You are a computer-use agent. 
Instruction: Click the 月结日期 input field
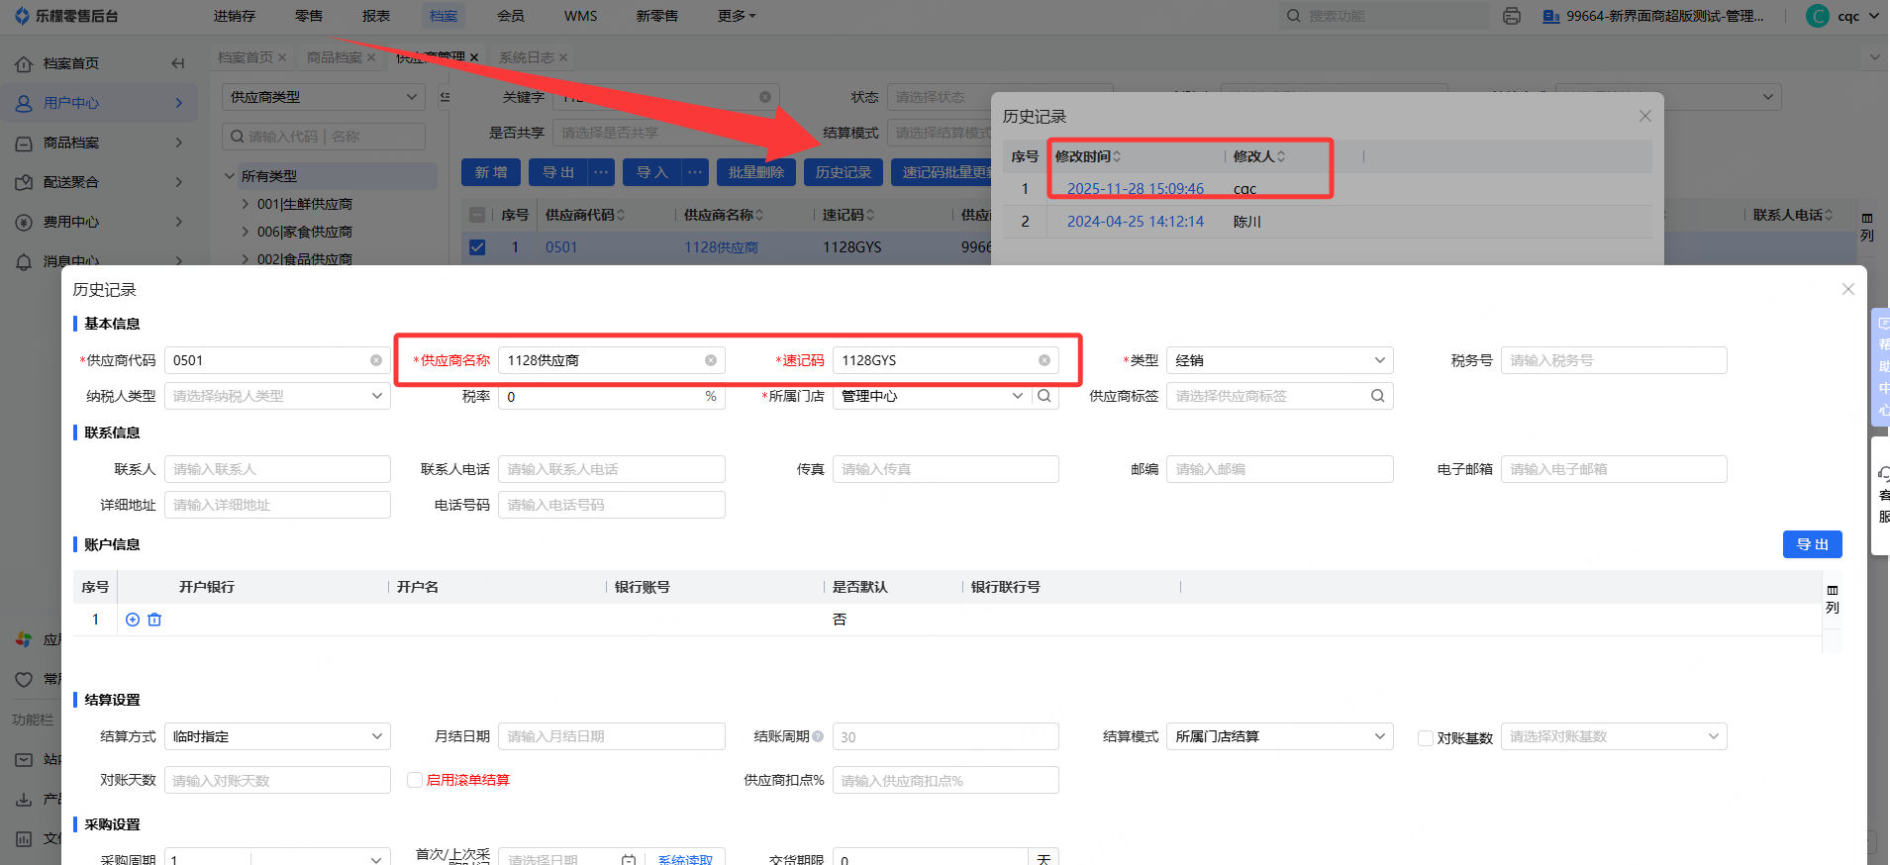tap(612, 736)
